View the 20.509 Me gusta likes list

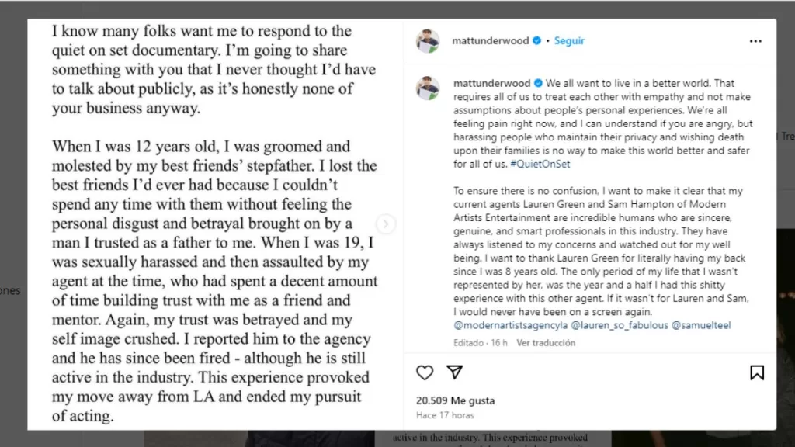pyautogui.click(x=455, y=401)
